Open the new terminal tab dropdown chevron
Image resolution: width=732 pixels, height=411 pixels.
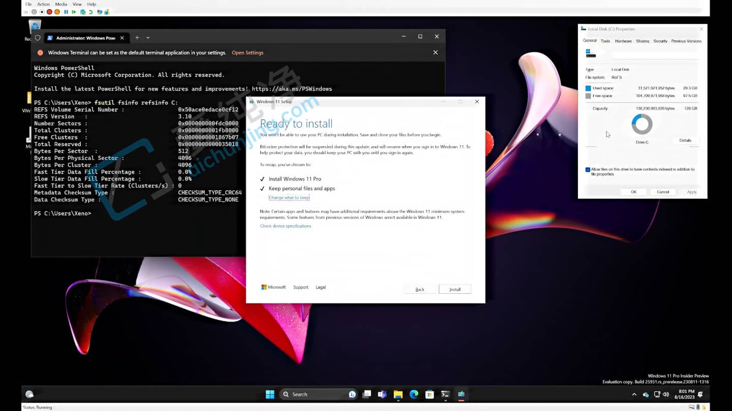click(x=147, y=38)
